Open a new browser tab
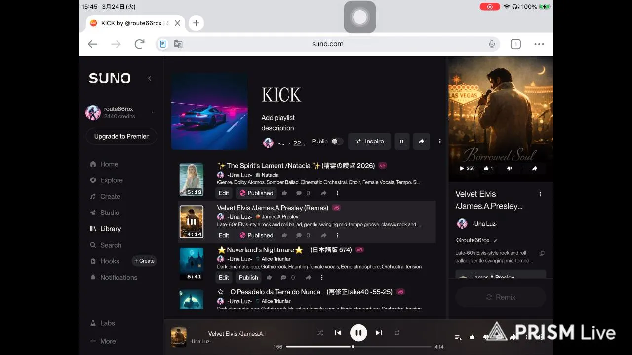This screenshot has width=632, height=355. pyautogui.click(x=196, y=23)
